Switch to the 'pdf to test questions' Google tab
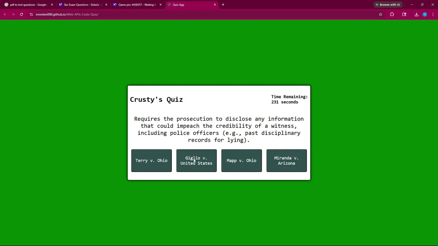This screenshot has width=438, height=246. click(28, 5)
